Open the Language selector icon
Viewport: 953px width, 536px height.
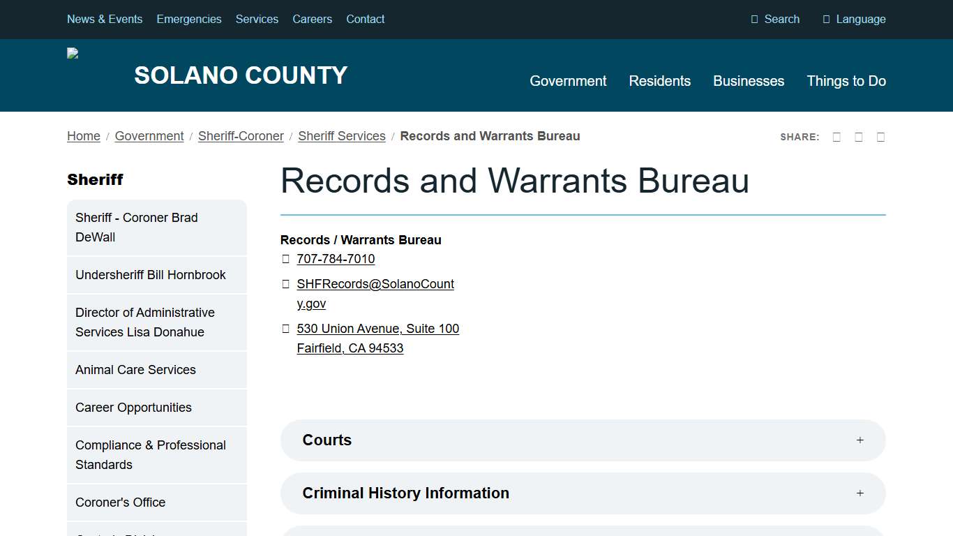[826, 19]
